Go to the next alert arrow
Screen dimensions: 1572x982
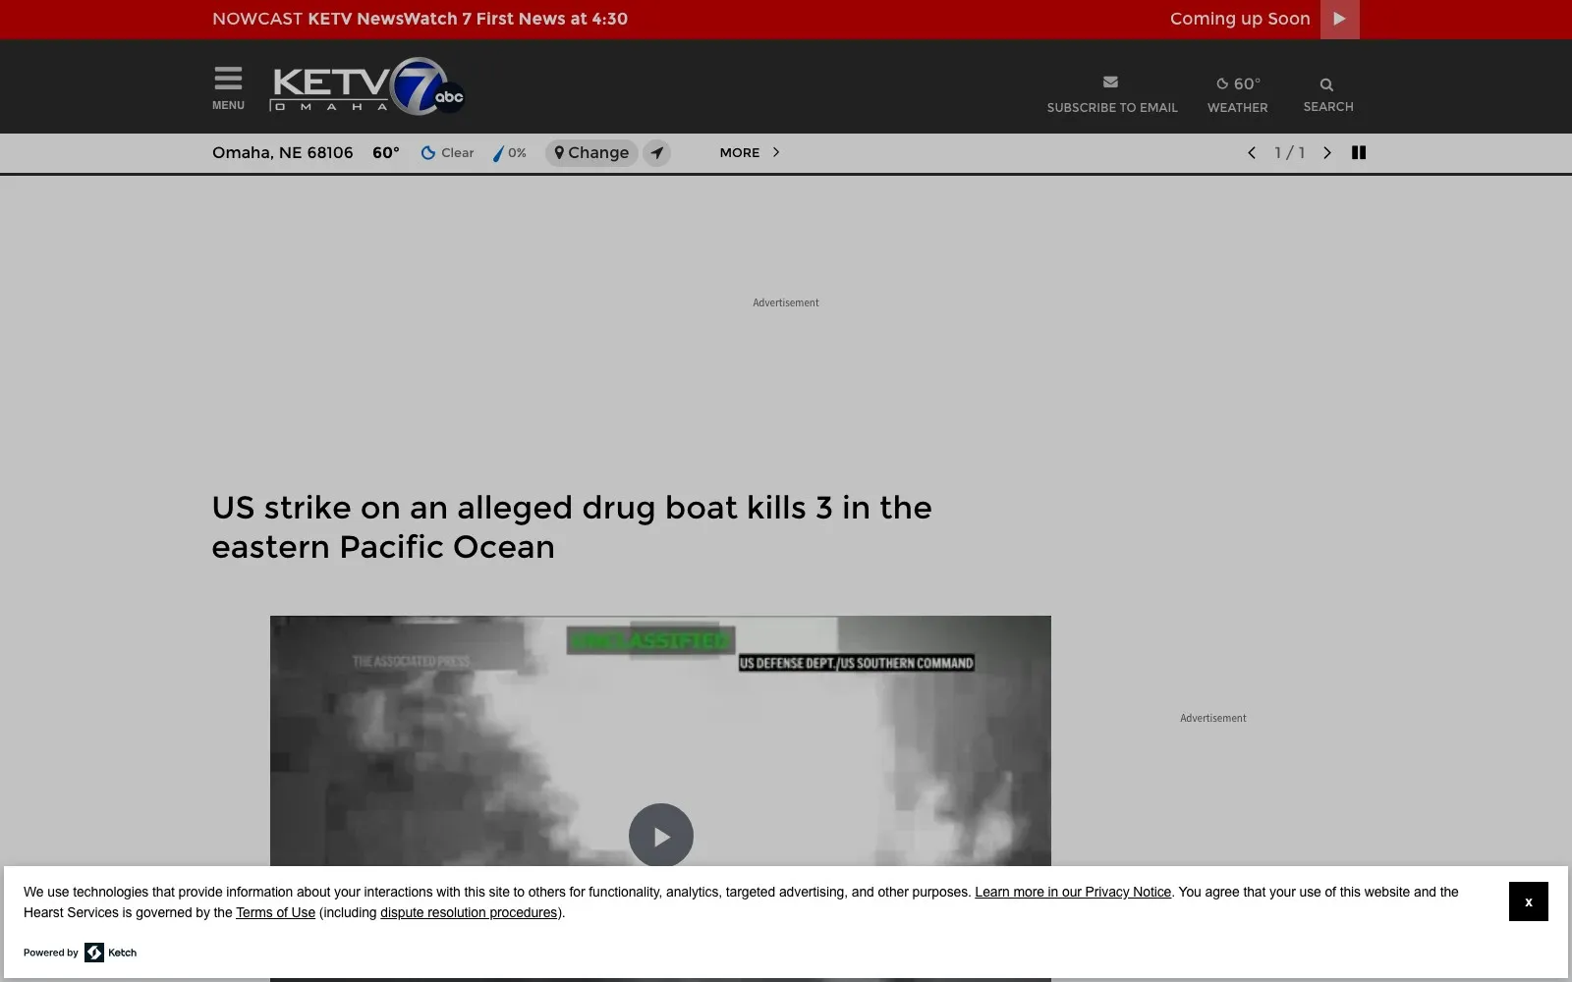[1327, 152]
